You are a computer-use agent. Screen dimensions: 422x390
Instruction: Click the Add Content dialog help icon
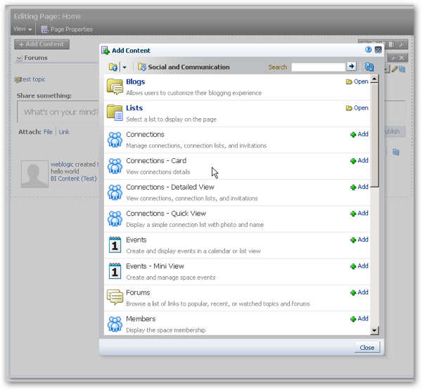[369, 49]
